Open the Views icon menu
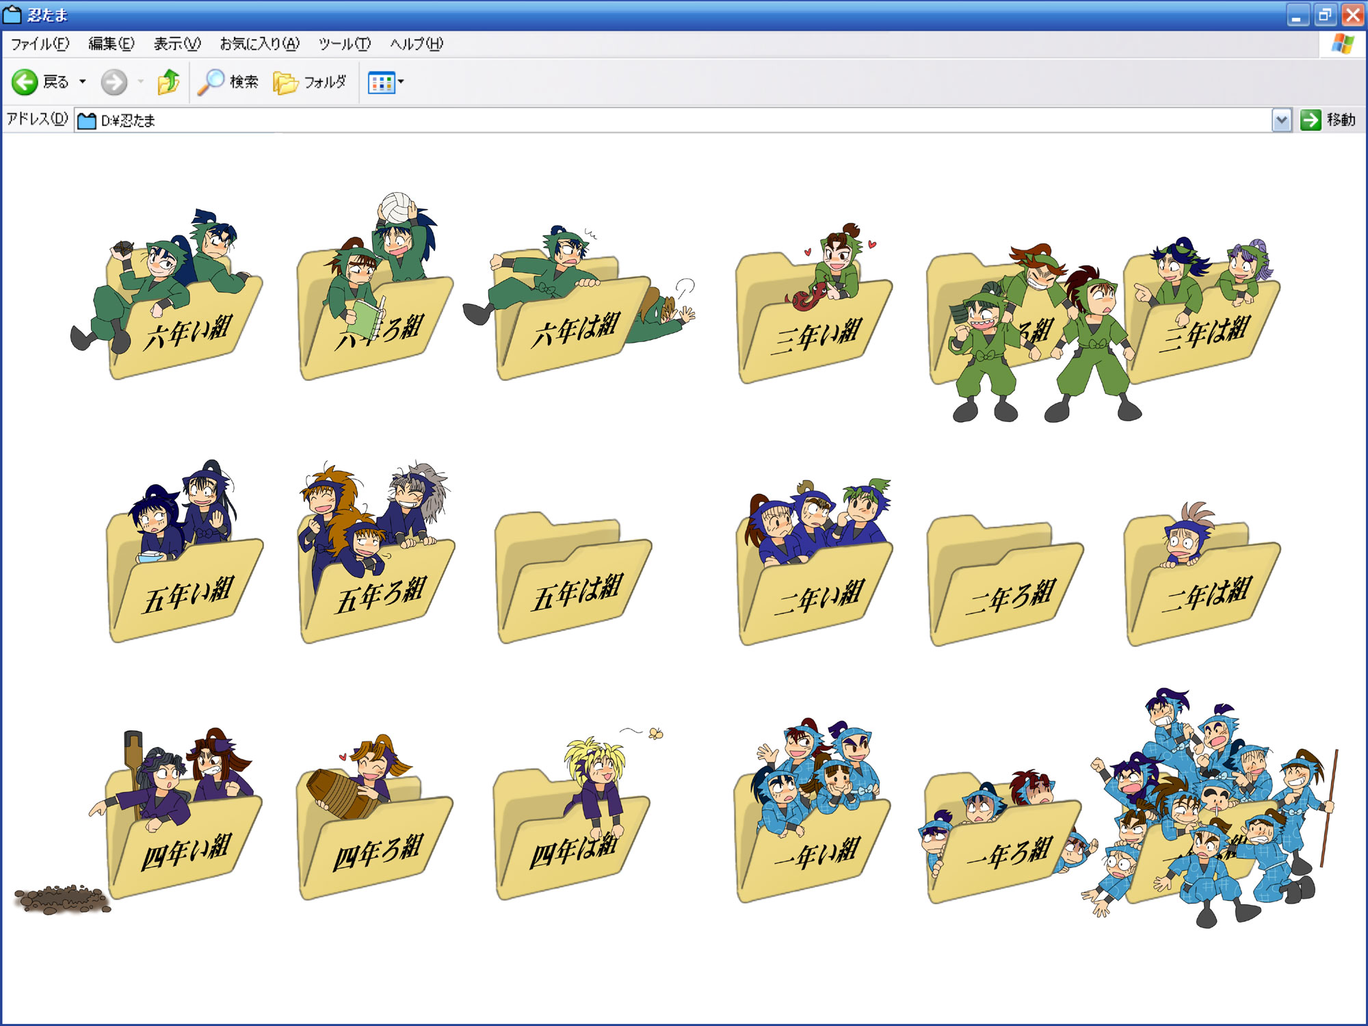This screenshot has width=1368, height=1026. pyautogui.click(x=386, y=83)
